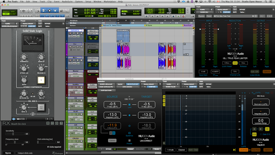This screenshot has width=275, height=155.
Task: Open the Event menu
Action: click(x=57, y=2)
